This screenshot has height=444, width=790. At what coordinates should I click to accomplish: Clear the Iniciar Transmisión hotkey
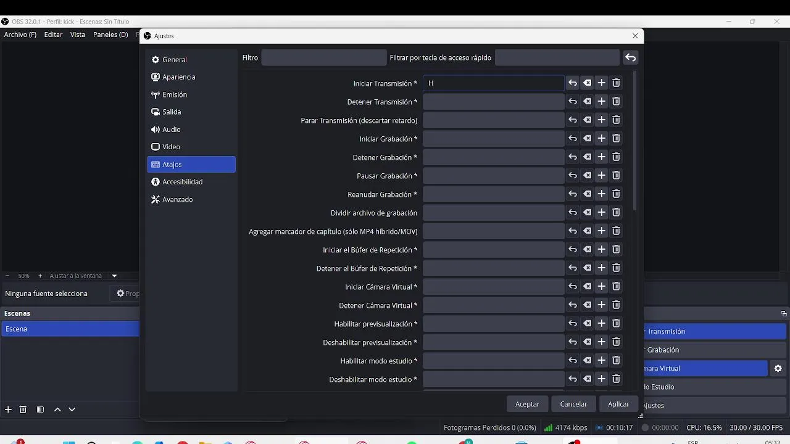[587, 83]
